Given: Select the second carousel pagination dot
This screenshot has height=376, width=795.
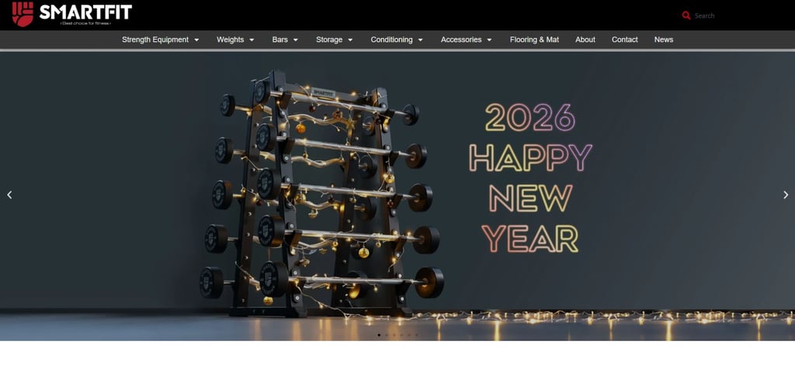Looking at the screenshot, I should [x=387, y=335].
